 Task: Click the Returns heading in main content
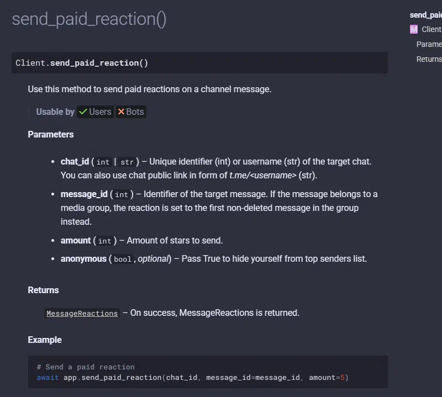[43, 290]
